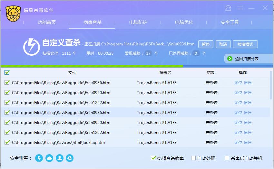The image size is (274, 169).
Task: Click 定位 link for SnIn0950.htm
Action: 238,123
